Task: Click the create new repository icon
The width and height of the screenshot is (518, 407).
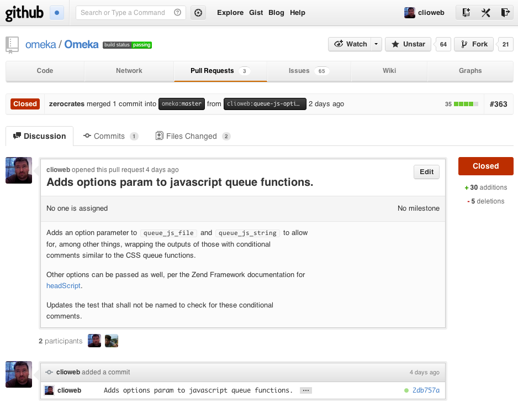Action: (466, 13)
